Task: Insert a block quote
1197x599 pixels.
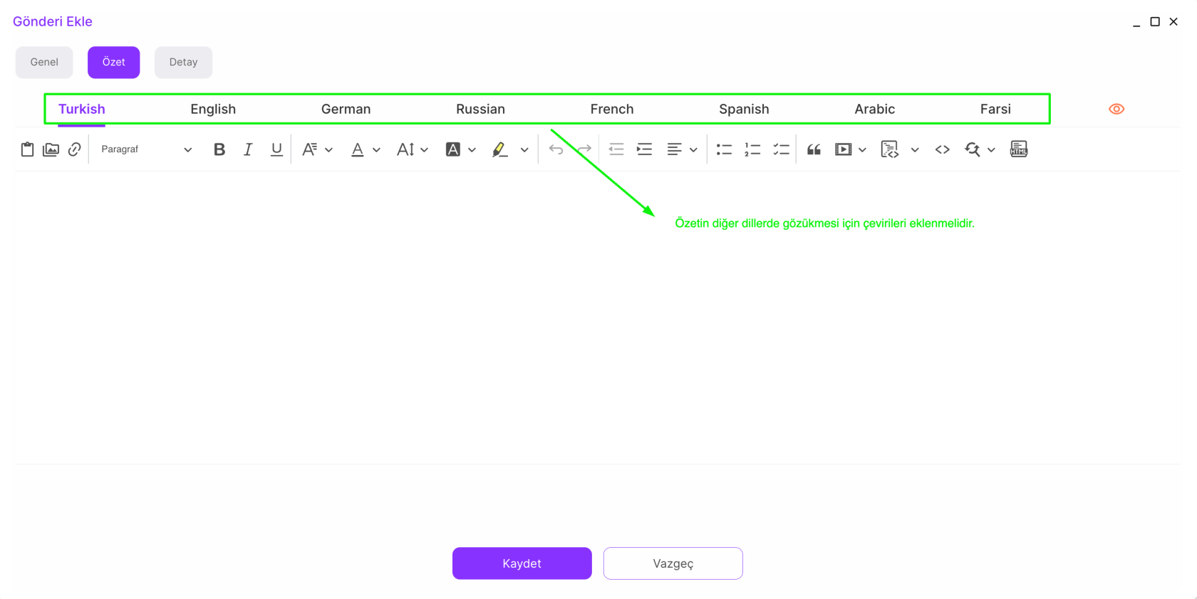Action: point(814,149)
